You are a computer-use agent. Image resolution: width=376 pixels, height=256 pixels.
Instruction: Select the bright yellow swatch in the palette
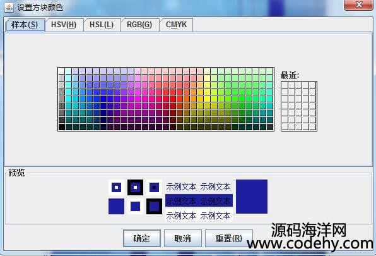pyautogui.click(x=208, y=99)
